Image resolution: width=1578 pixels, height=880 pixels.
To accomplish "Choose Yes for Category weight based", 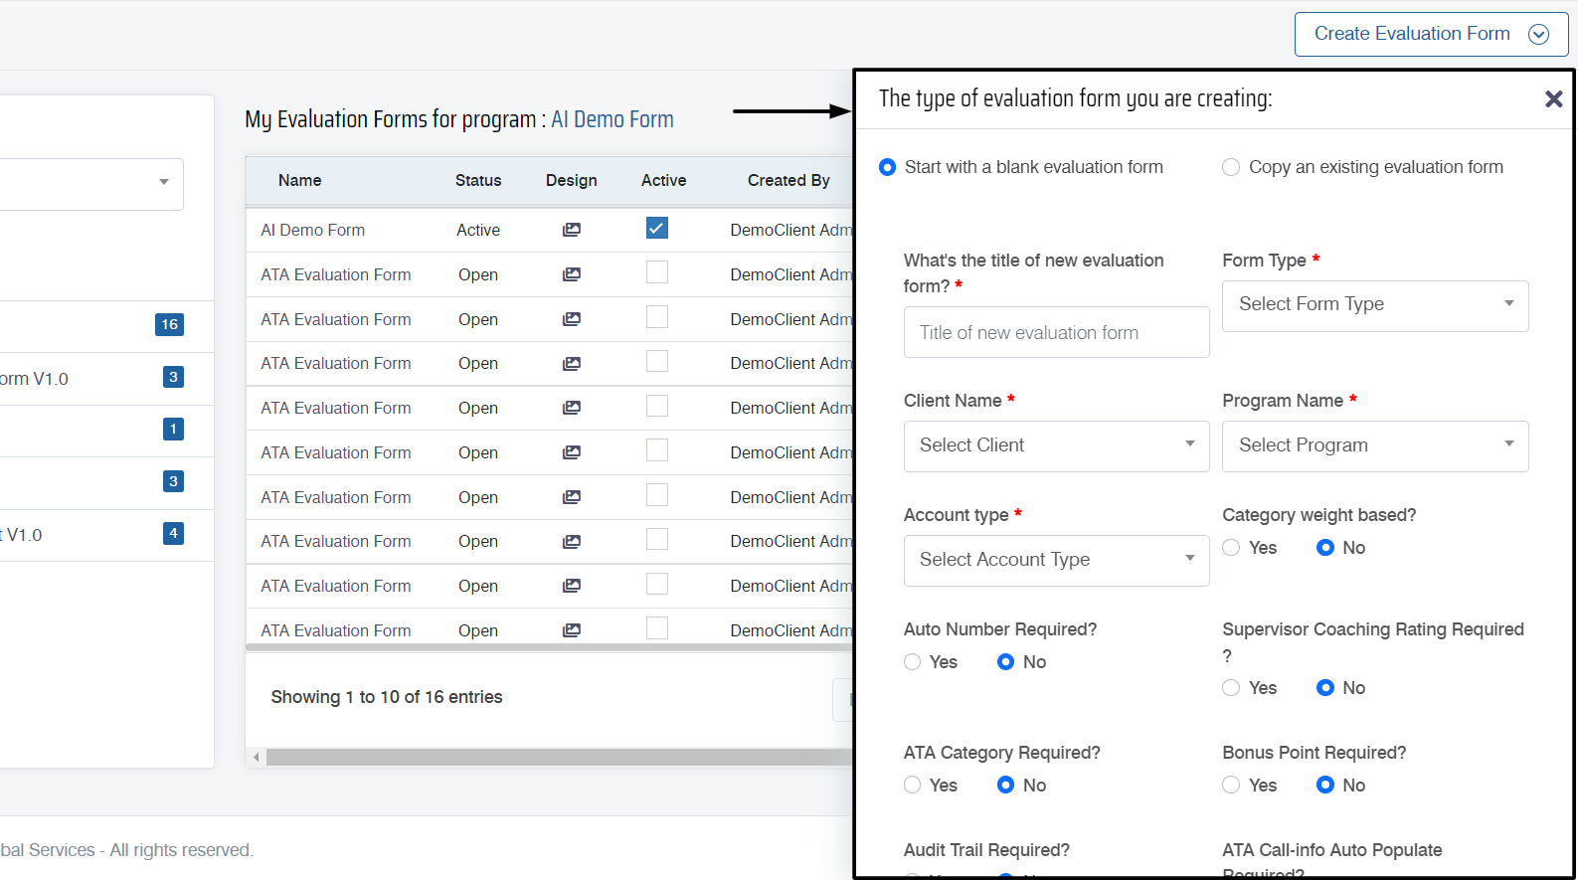I will 1231,548.
